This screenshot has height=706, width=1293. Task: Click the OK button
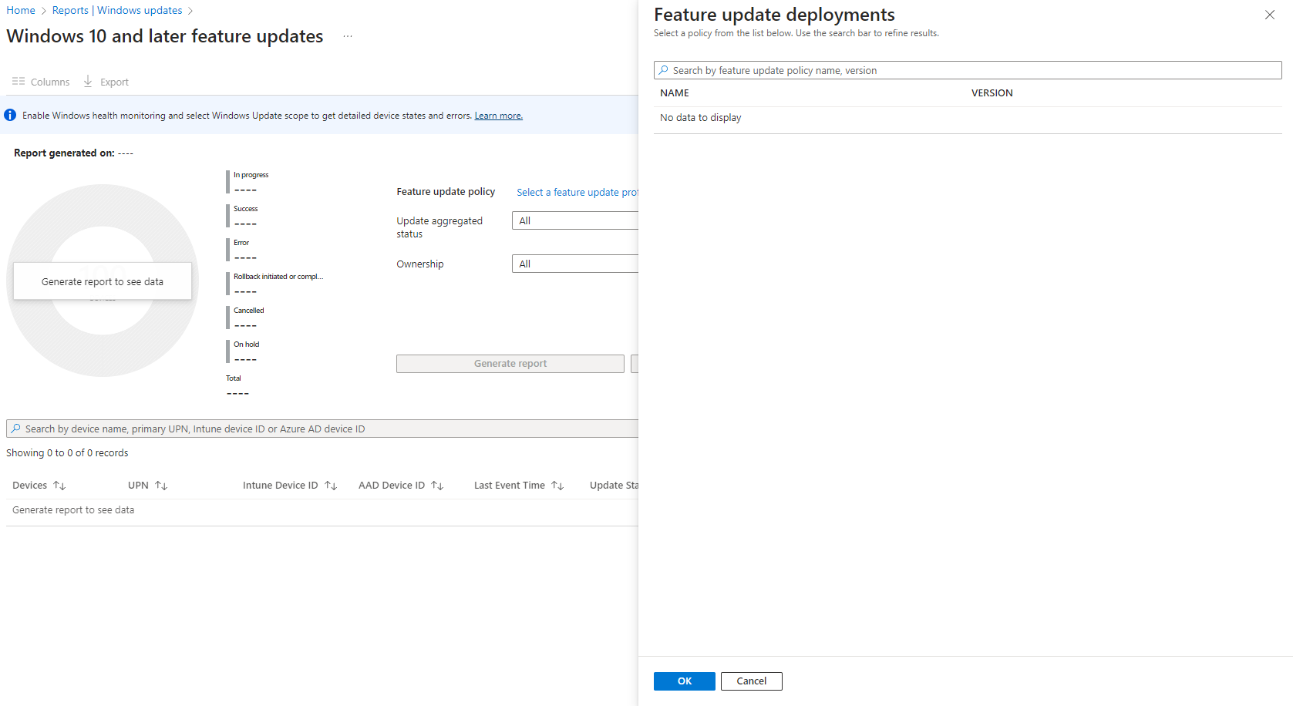tap(685, 681)
